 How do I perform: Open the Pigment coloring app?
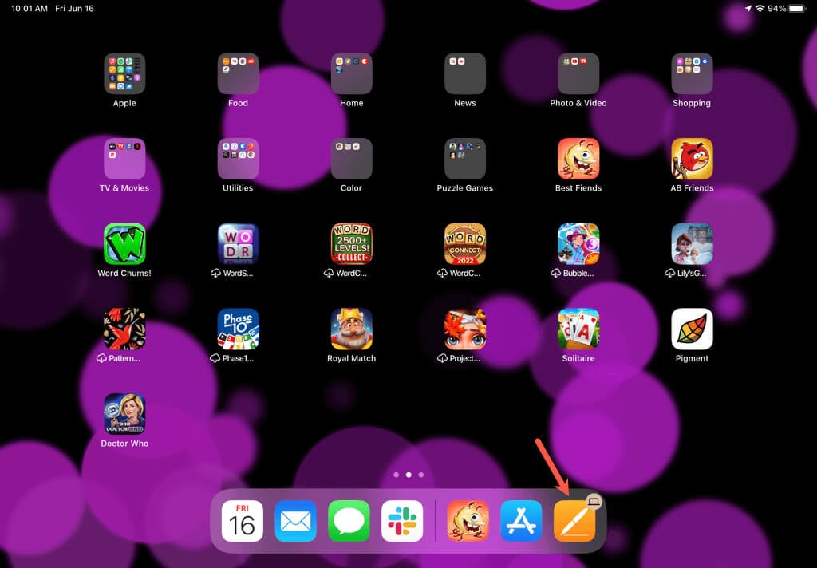click(x=692, y=329)
